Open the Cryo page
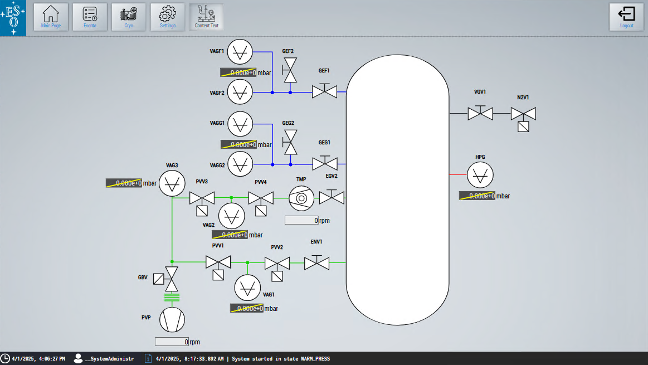The width and height of the screenshot is (648, 365). coord(129,17)
